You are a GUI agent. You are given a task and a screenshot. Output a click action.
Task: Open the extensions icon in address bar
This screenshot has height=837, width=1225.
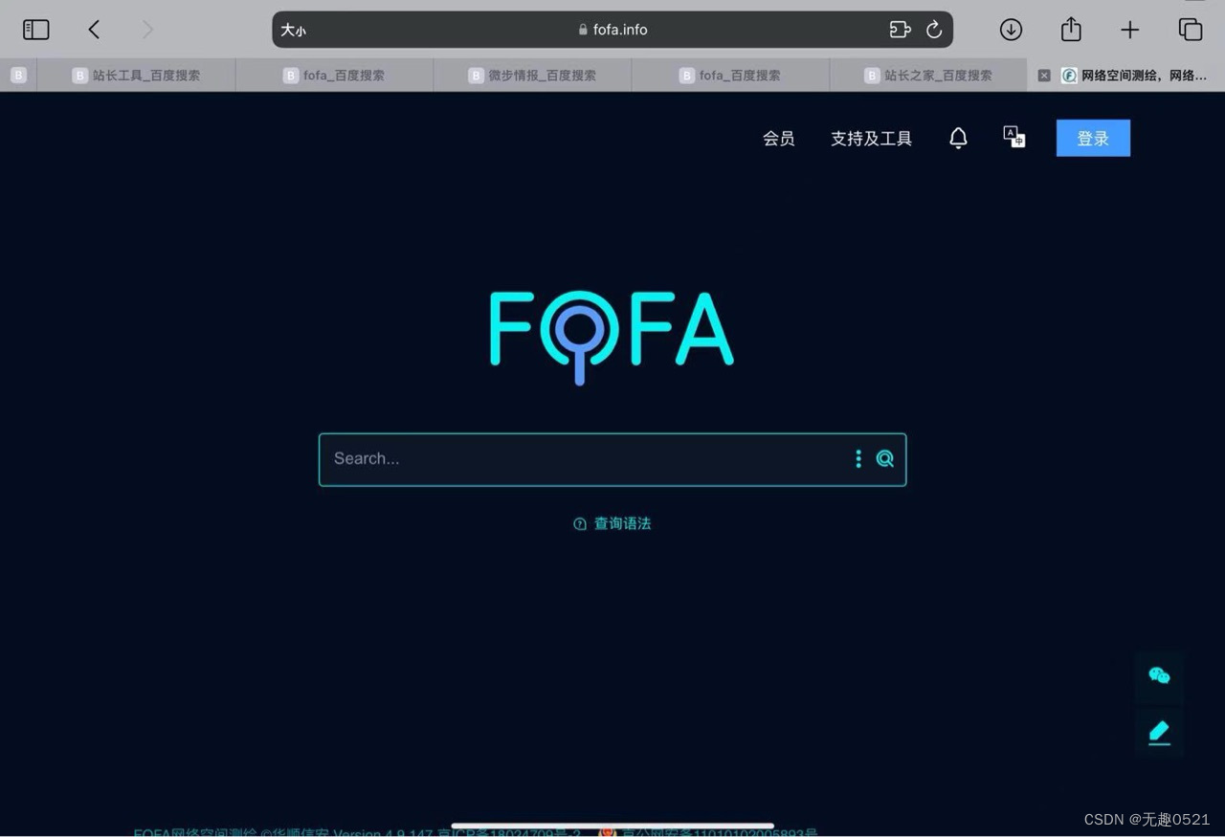click(x=900, y=30)
